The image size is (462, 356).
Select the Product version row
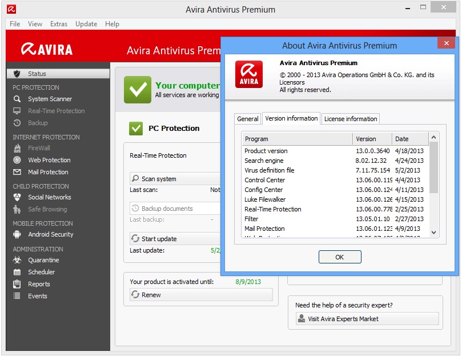click(334, 151)
